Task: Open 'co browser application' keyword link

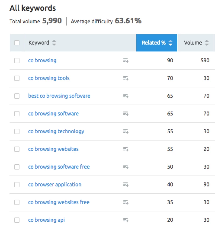Action: pyautogui.click(x=55, y=185)
